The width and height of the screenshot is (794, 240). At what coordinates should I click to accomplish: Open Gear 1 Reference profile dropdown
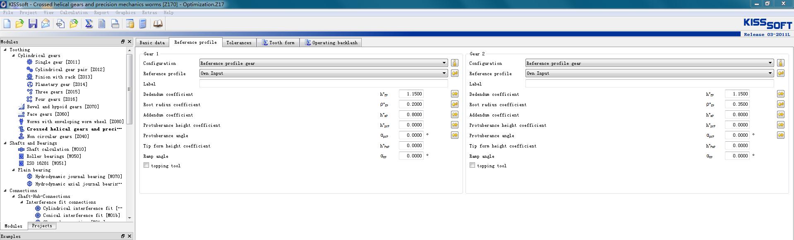[324, 73]
